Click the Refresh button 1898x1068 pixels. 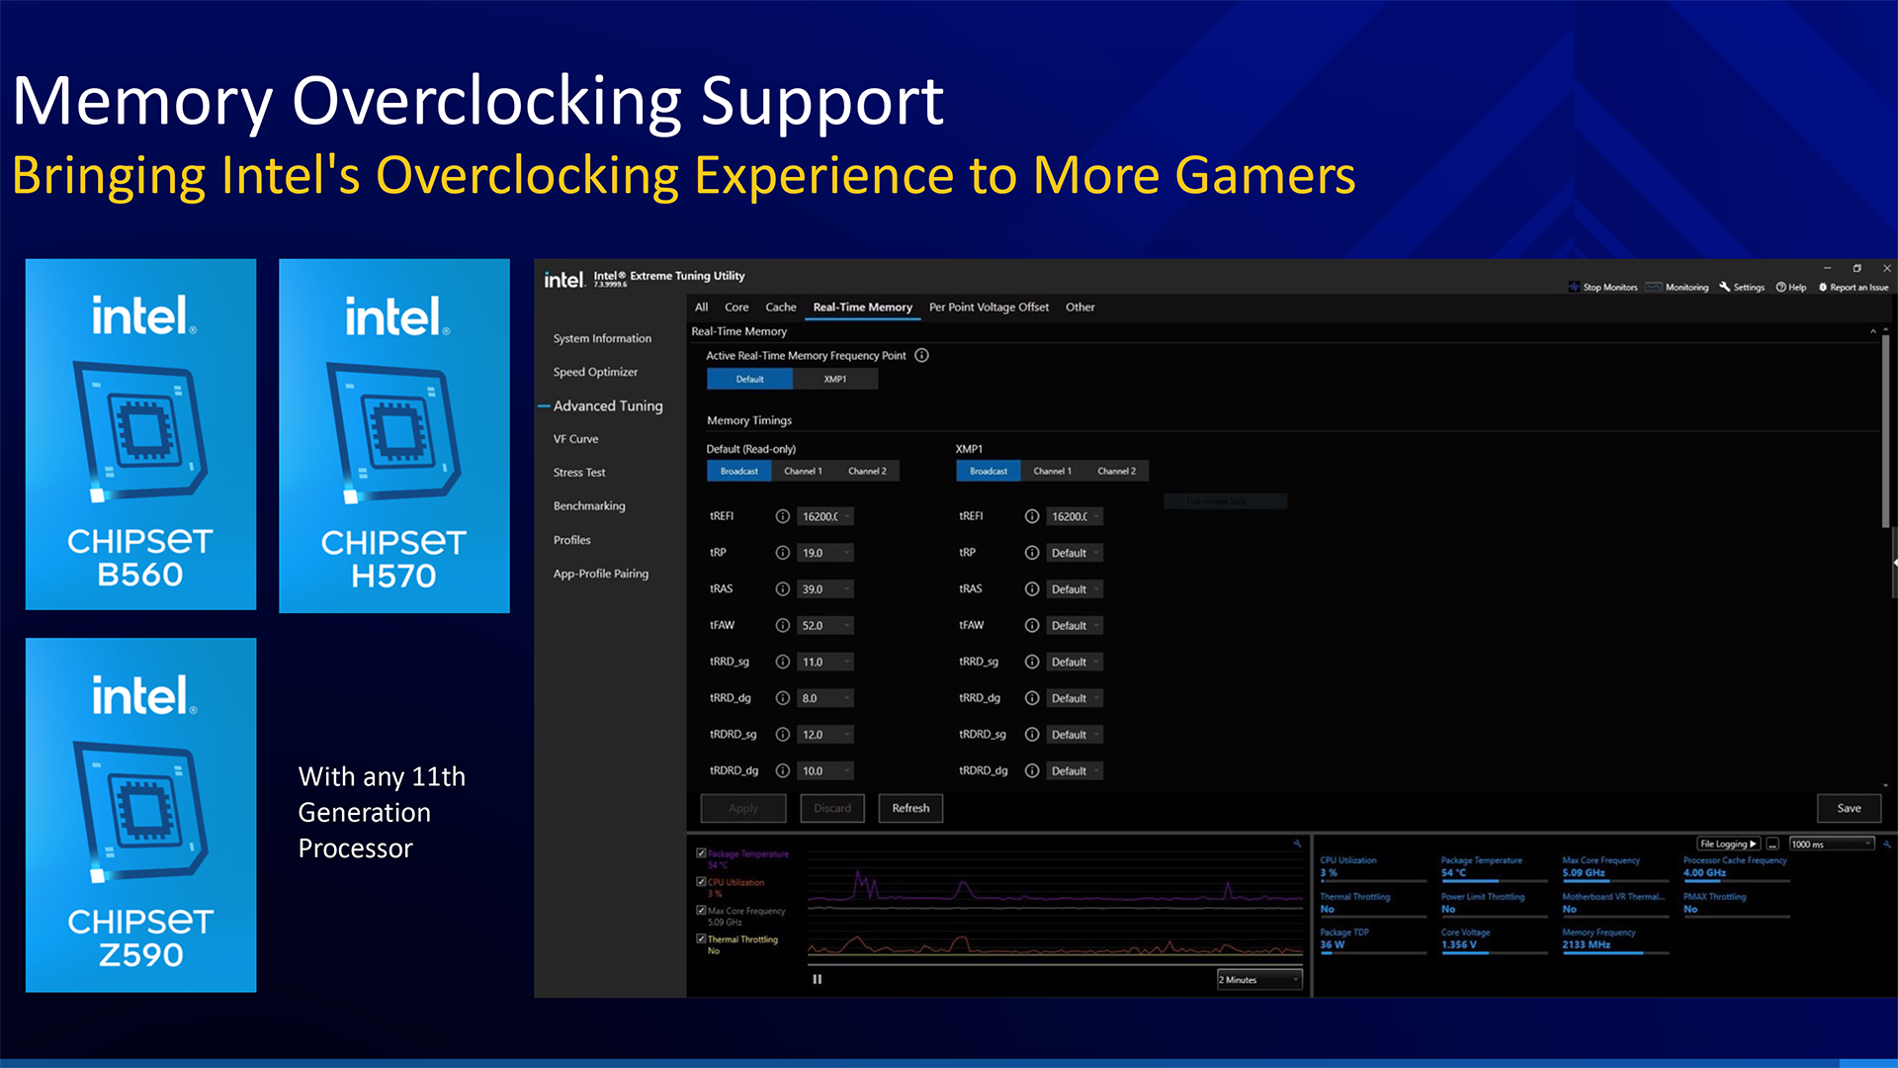coord(909,808)
